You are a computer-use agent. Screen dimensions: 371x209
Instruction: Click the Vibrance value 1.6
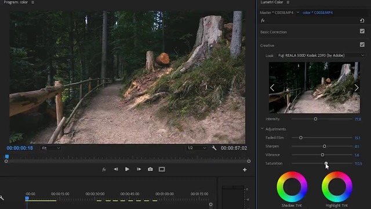[x=357, y=155]
